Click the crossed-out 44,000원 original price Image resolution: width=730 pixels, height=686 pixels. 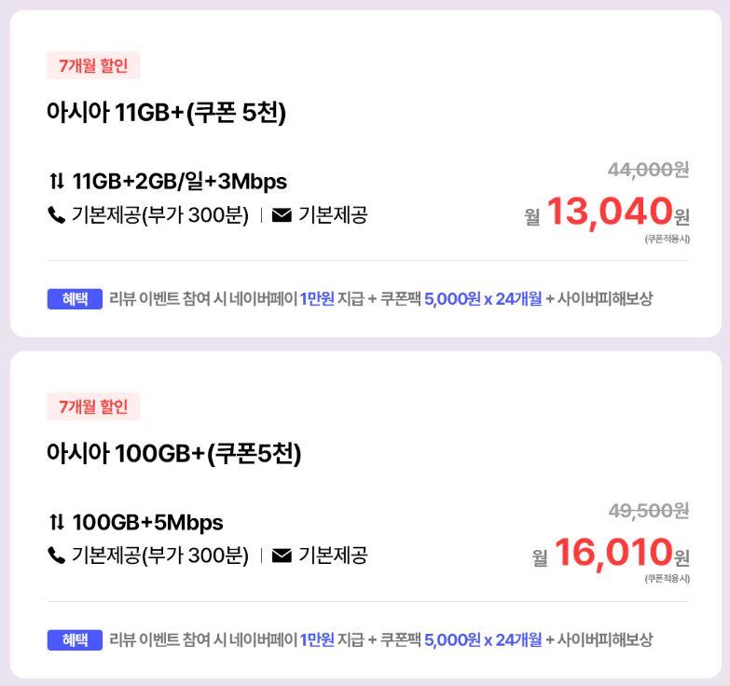coord(648,170)
